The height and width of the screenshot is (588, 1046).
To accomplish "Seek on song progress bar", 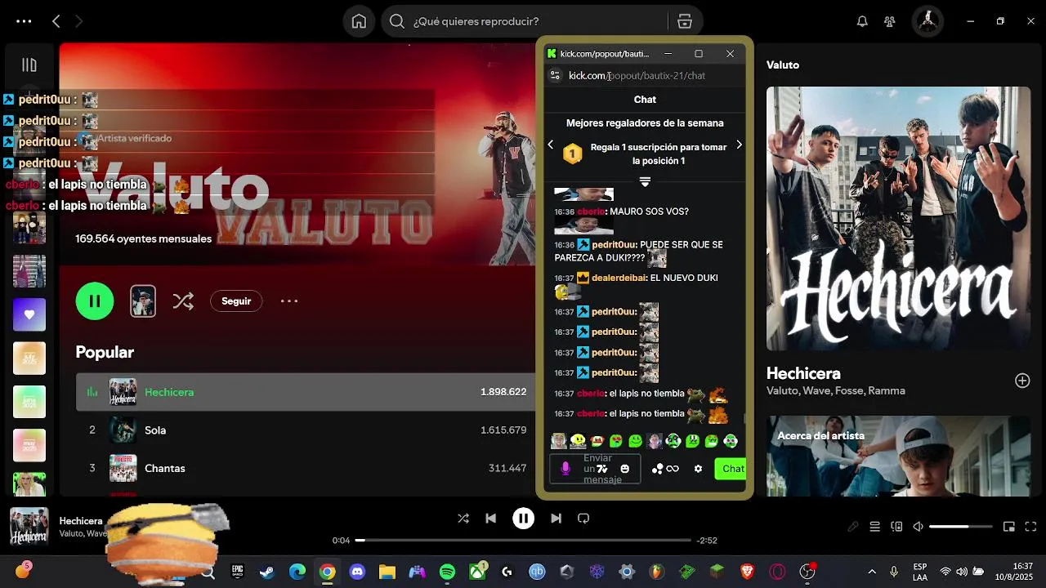I will [523, 541].
